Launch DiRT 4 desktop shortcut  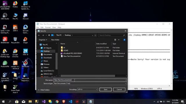[x=15, y=28]
